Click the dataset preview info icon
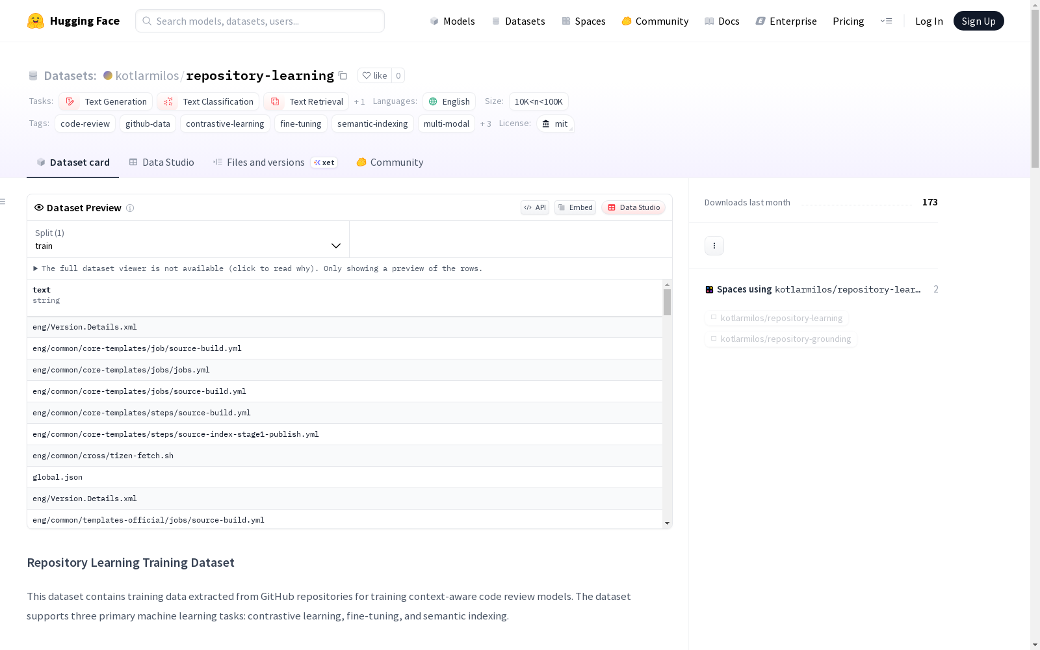Screen dimensions: 1040x650 click(130, 208)
